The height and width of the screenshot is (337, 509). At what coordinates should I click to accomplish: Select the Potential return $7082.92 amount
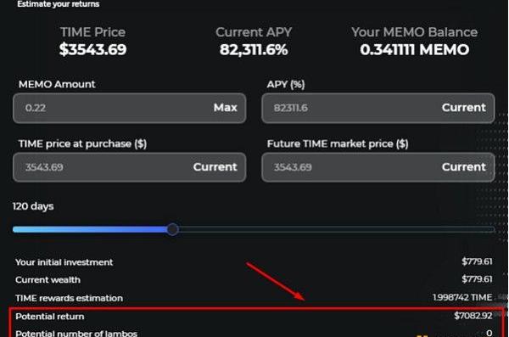[x=473, y=316]
